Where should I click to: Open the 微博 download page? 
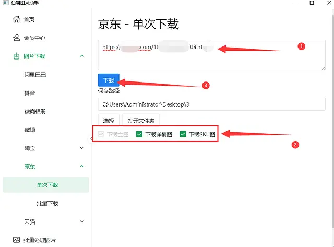coord(30,130)
